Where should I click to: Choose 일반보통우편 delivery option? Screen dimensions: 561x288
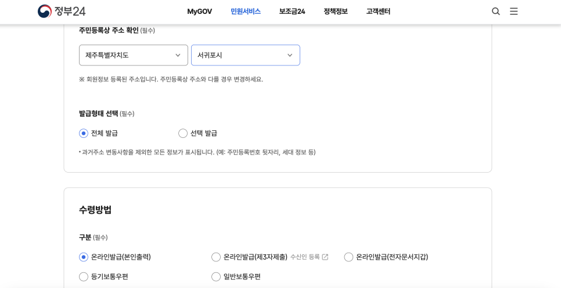(215, 276)
